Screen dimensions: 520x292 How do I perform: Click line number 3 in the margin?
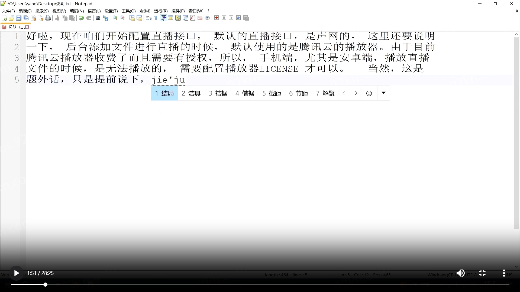[x=17, y=58]
